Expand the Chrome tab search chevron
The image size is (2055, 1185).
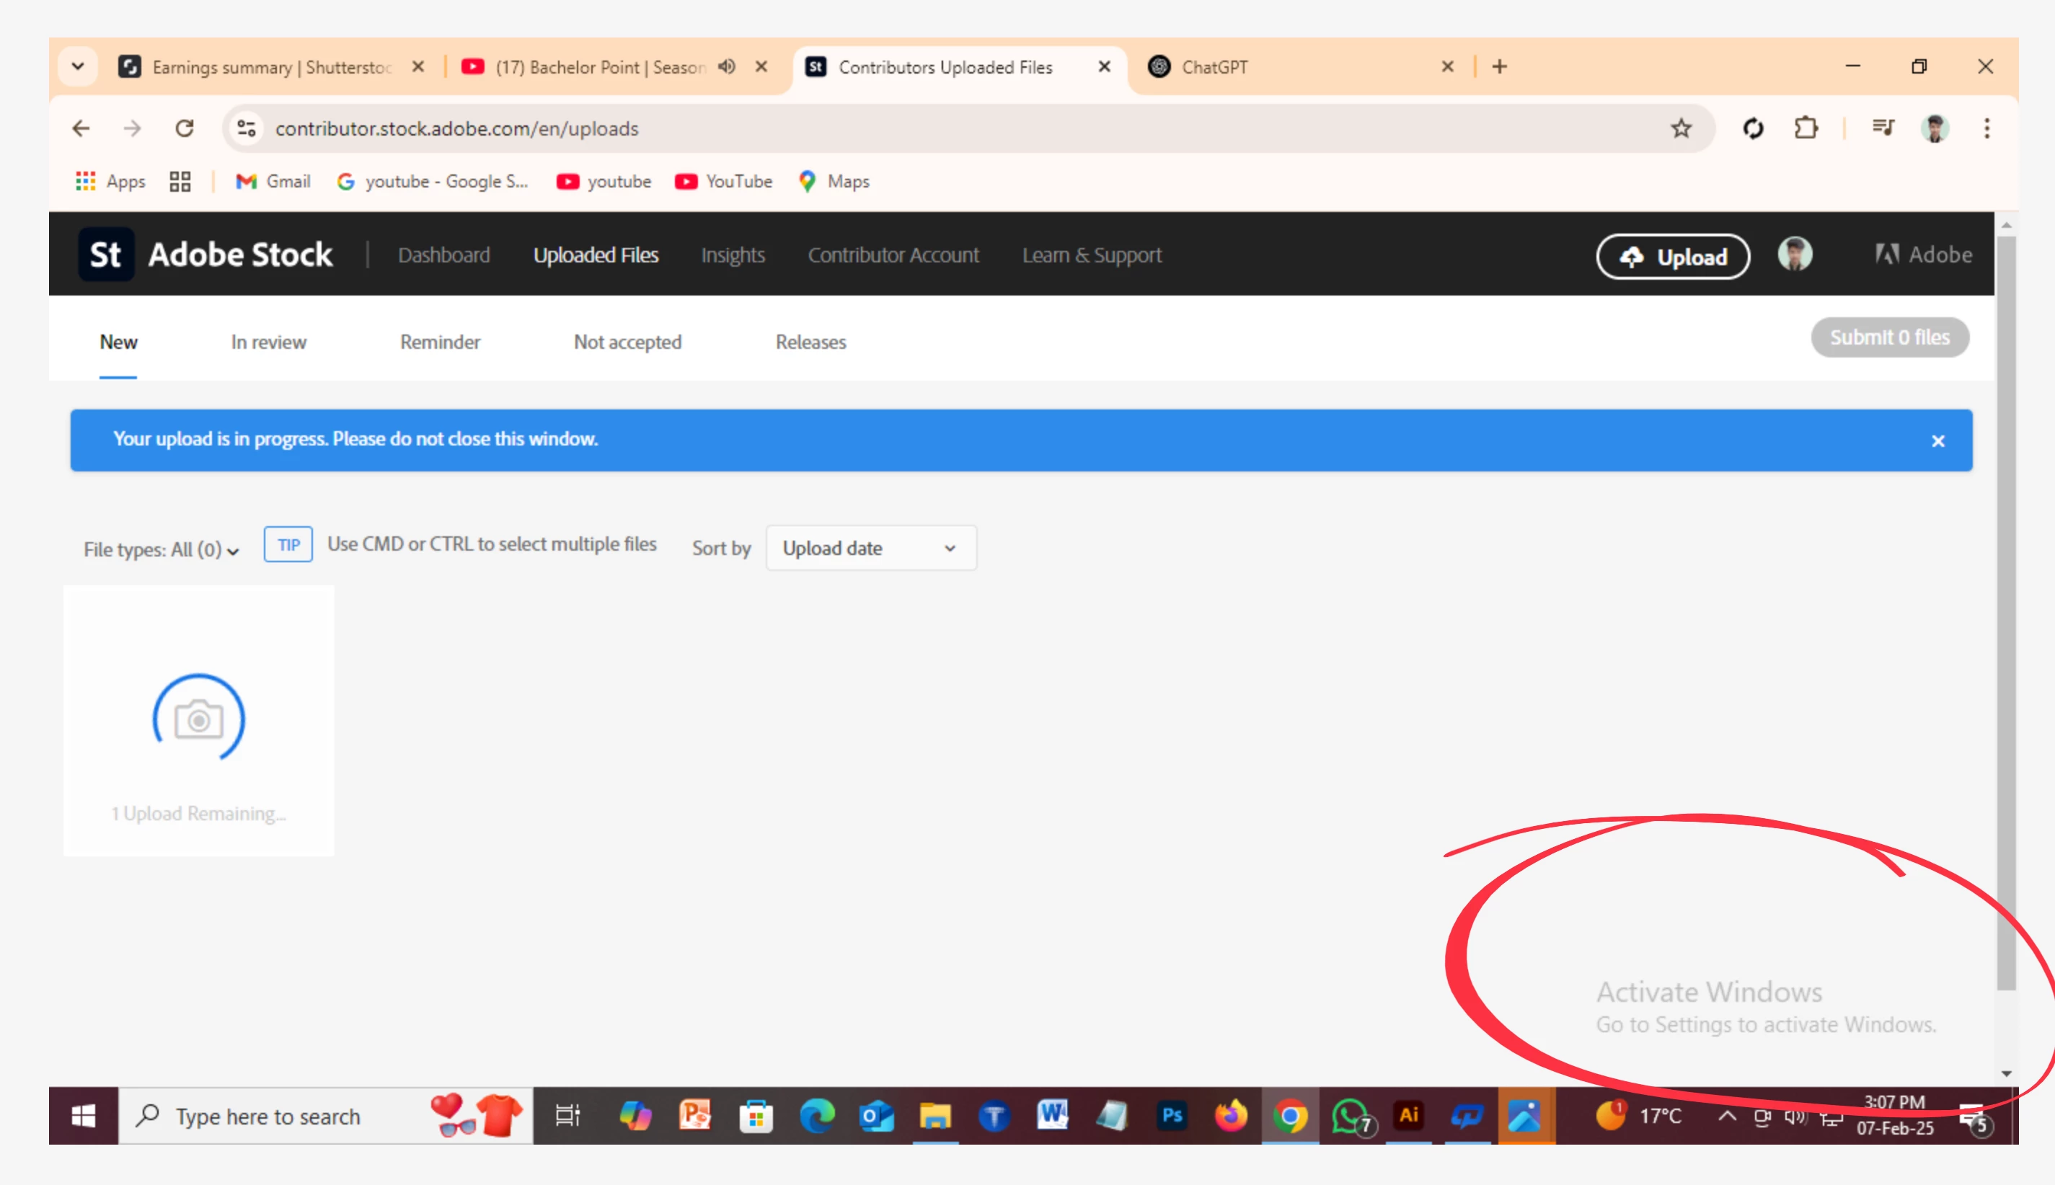tap(78, 67)
